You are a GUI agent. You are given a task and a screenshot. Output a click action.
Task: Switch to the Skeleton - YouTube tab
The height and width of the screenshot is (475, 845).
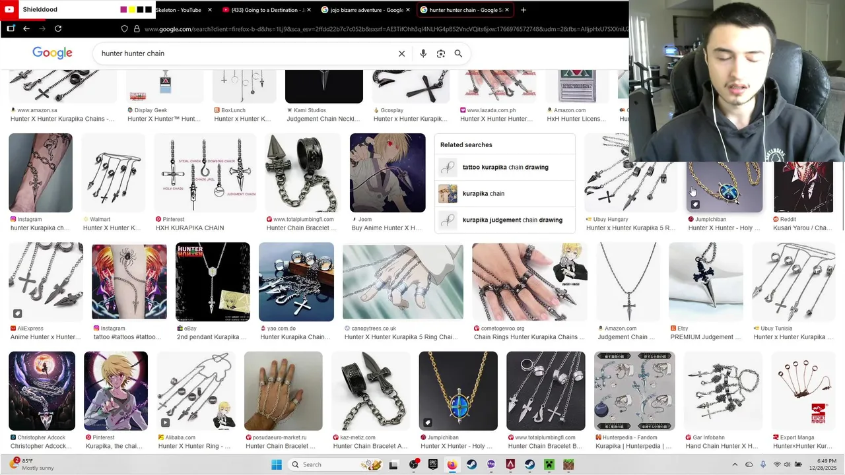178,10
